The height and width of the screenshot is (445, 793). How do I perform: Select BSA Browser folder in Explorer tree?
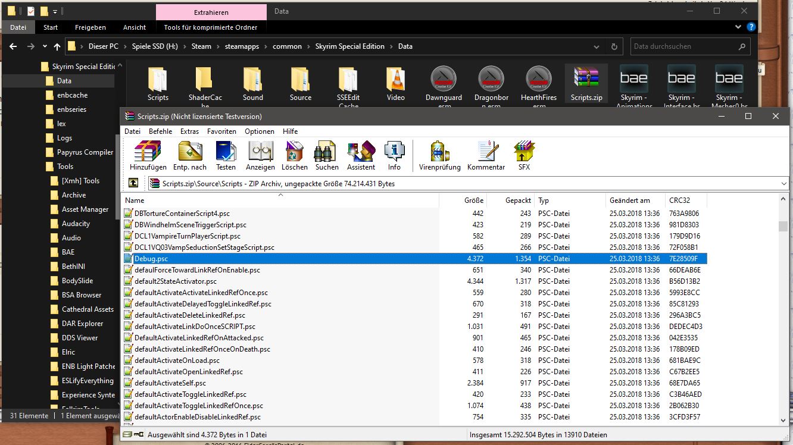click(x=76, y=295)
